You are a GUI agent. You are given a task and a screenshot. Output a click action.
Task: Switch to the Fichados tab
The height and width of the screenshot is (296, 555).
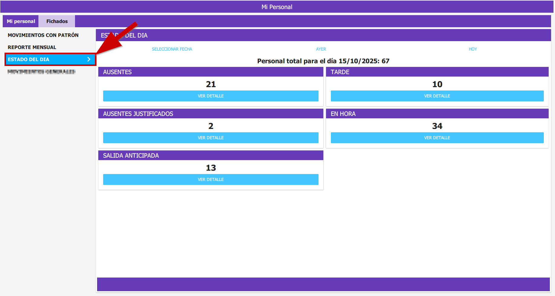pyautogui.click(x=57, y=21)
